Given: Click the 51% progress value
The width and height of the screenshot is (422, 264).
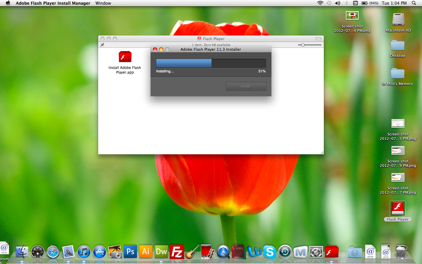Looking at the screenshot, I should coord(262,71).
